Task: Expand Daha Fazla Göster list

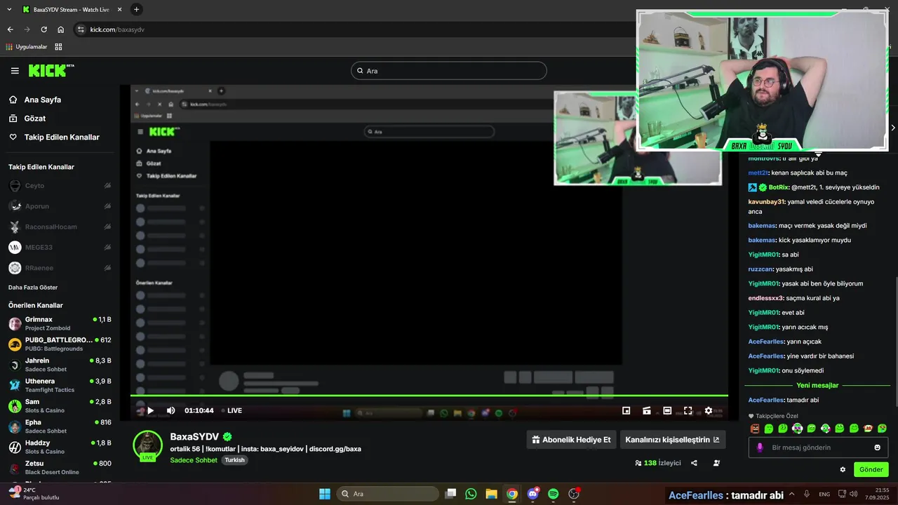Action: (33, 288)
